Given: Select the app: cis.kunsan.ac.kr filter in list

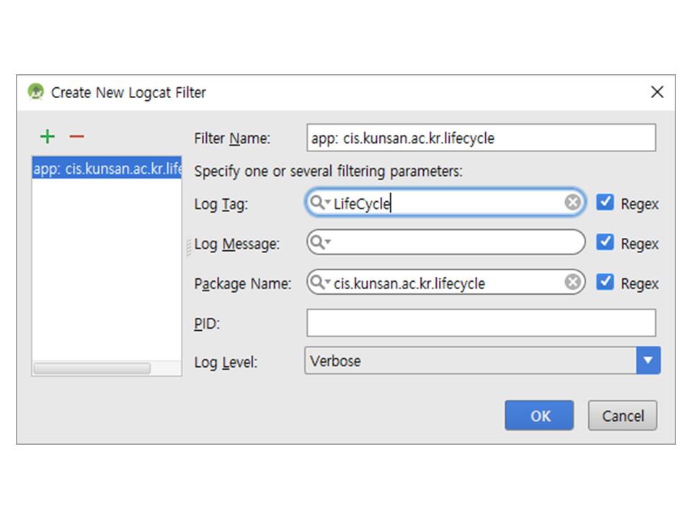Looking at the screenshot, I should click(x=107, y=170).
